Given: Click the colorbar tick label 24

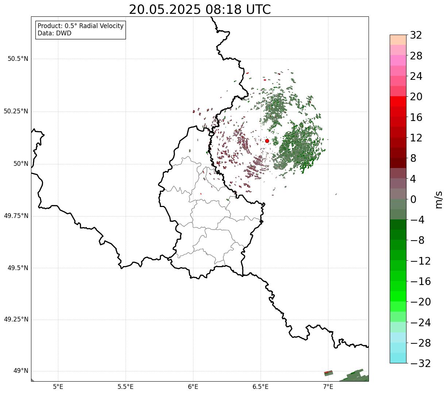Looking at the screenshot, I should (416, 76).
